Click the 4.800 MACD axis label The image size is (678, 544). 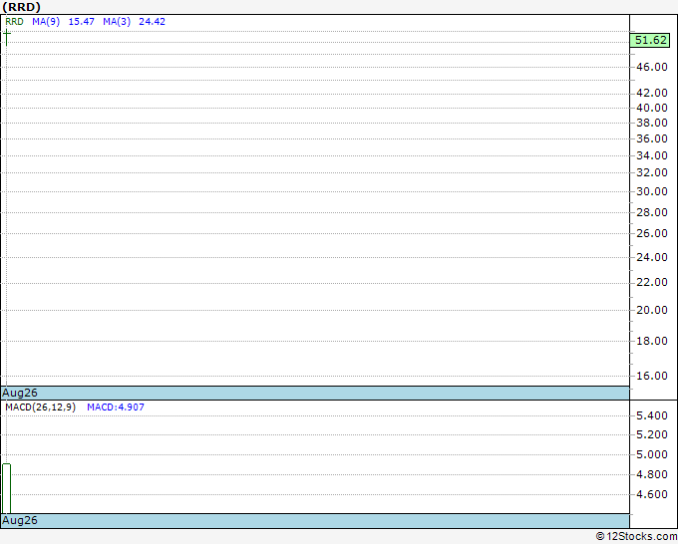[652, 474]
